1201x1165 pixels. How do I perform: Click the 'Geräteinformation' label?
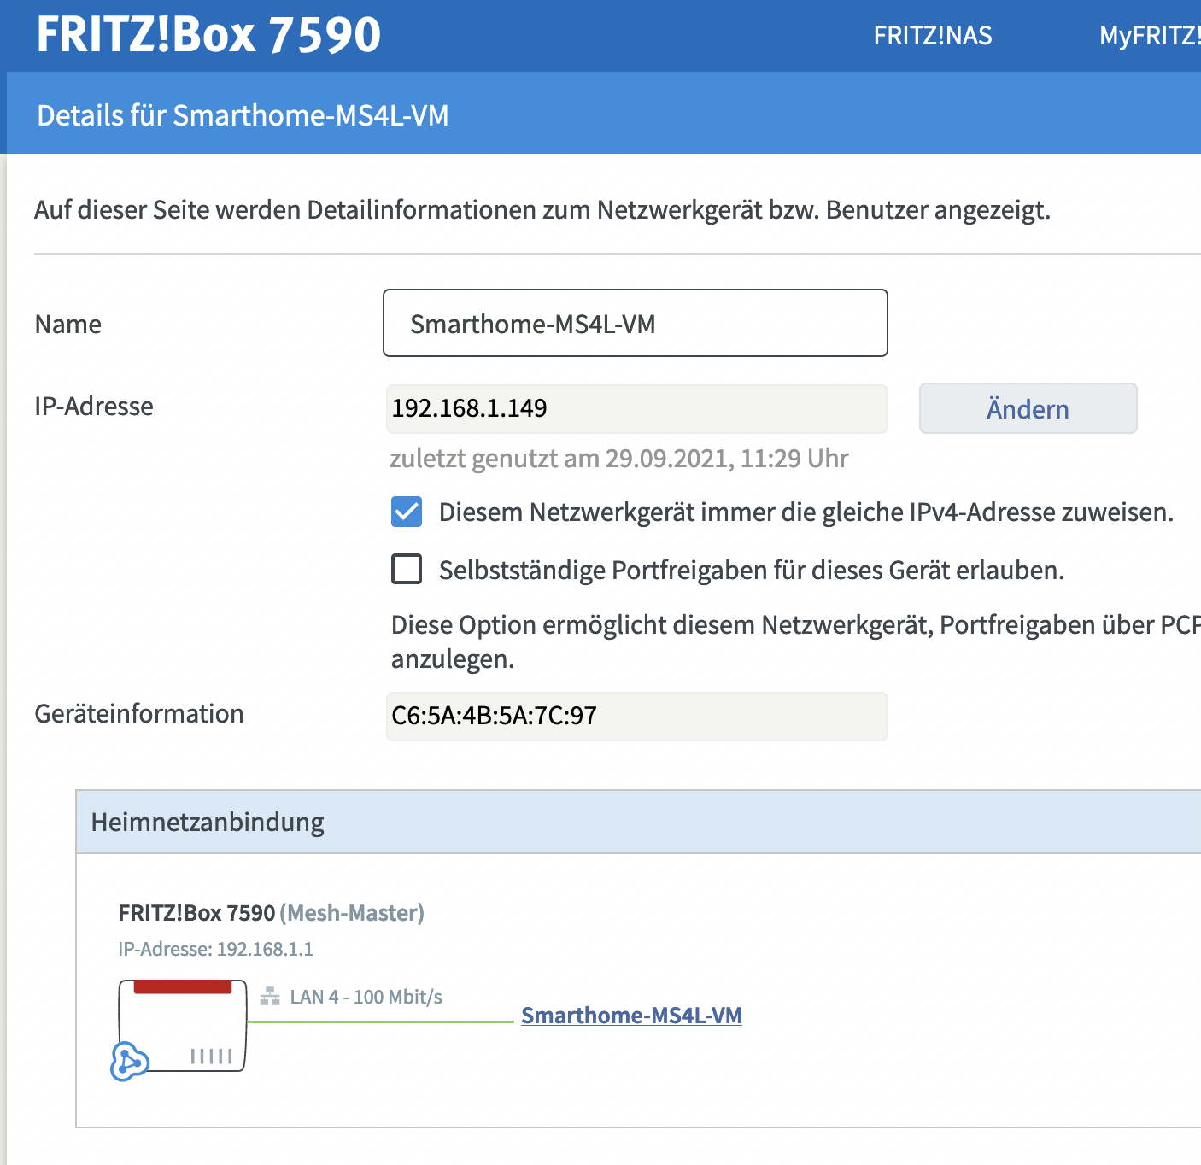139,714
